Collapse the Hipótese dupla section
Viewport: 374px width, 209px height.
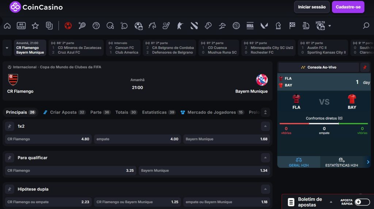pyautogui.click(x=265, y=189)
